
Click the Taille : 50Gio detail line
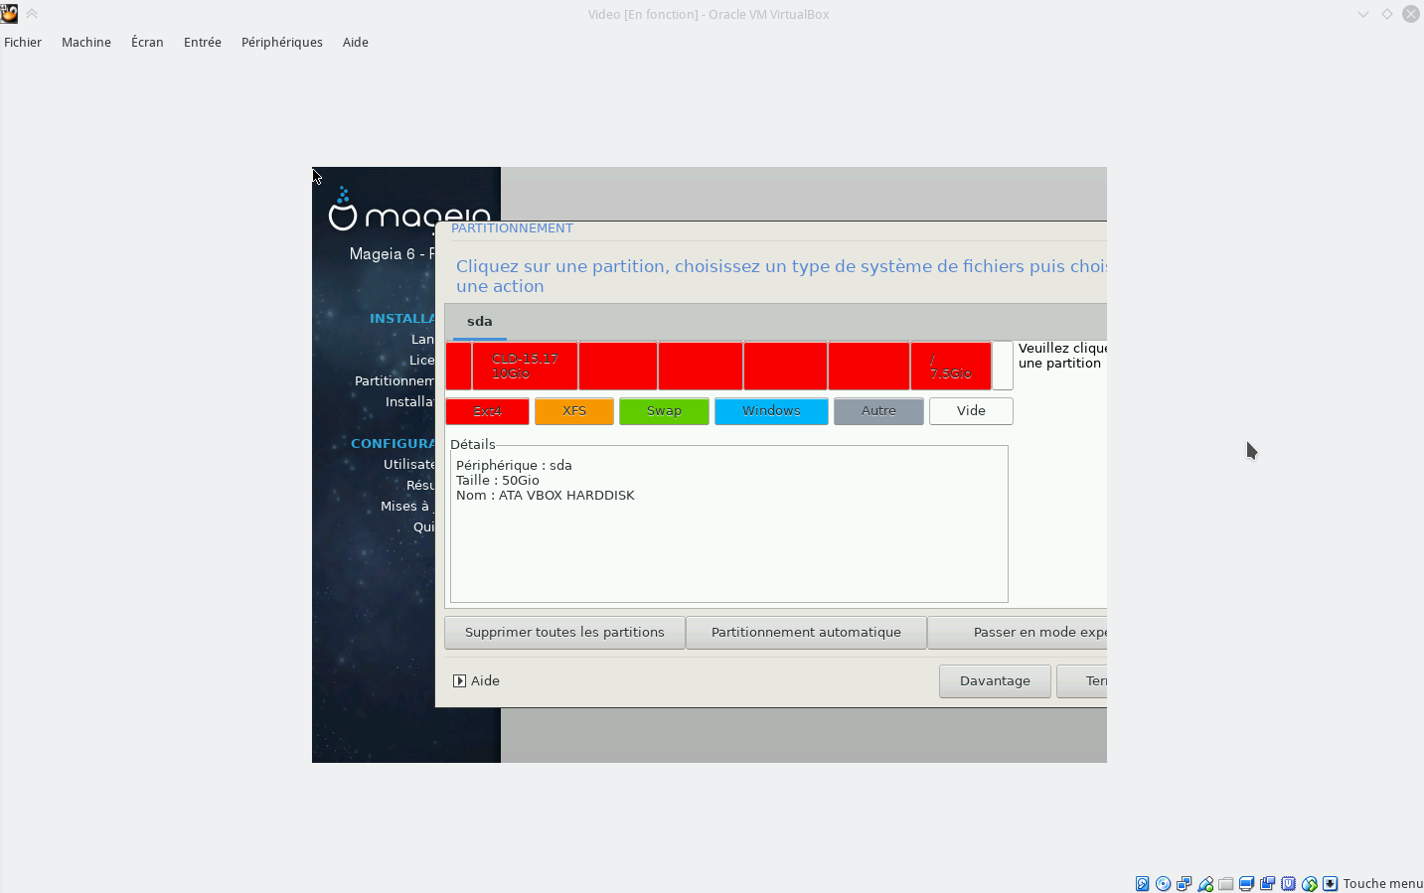pos(498,480)
